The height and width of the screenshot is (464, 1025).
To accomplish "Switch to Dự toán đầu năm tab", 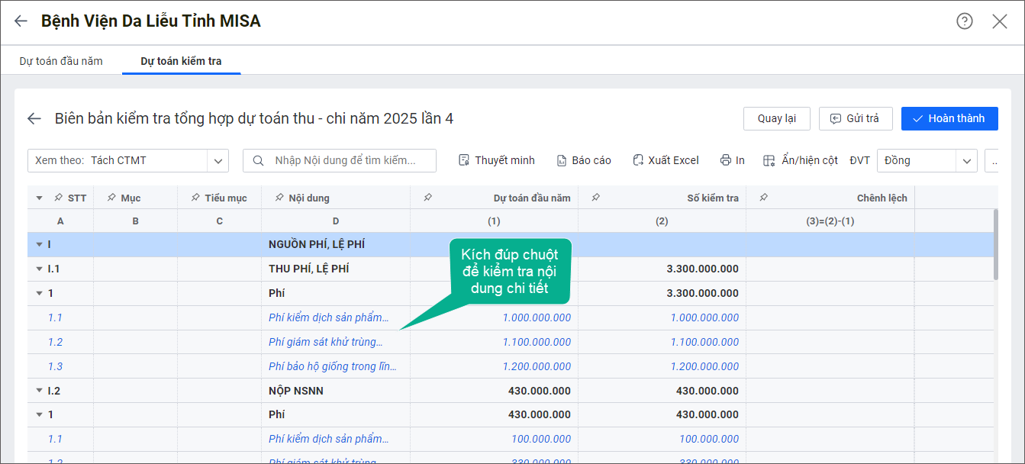I will click(x=61, y=61).
